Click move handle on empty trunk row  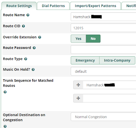(x=78, y=98)
